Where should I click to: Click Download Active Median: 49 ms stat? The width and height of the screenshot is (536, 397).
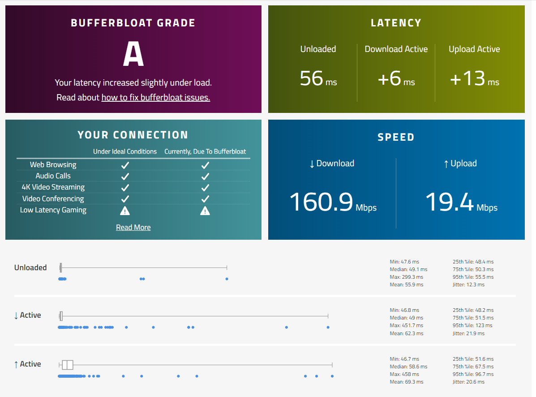(407, 318)
